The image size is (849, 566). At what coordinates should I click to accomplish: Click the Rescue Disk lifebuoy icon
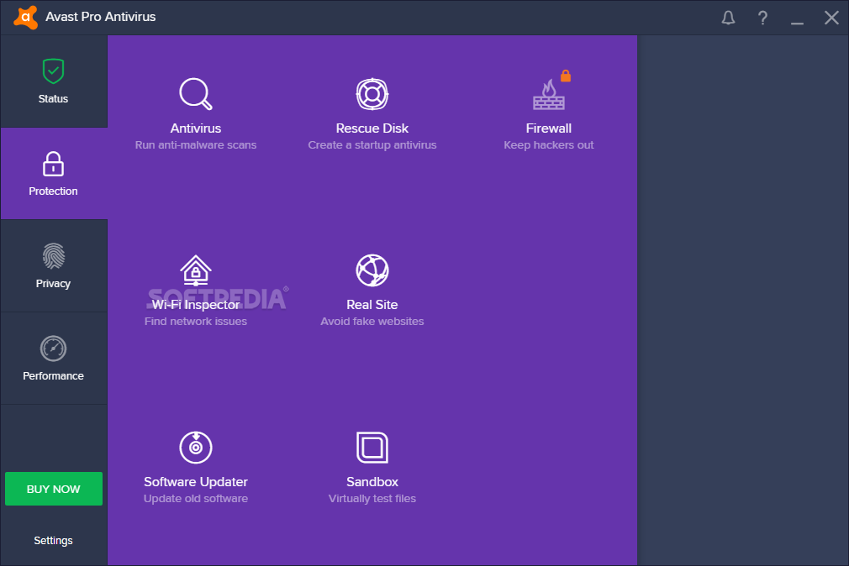coord(372,94)
